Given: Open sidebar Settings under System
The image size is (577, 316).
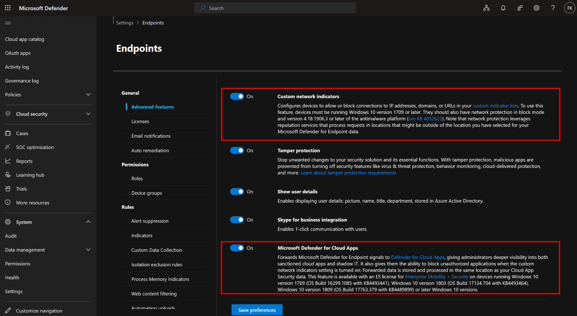Looking at the screenshot, I should pyautogui.click(x=13, y=291).
